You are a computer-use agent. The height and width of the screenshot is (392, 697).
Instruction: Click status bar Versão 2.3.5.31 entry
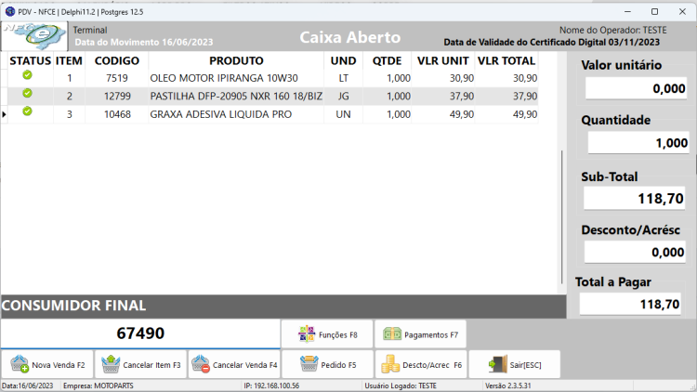click(x=508, y=385)
